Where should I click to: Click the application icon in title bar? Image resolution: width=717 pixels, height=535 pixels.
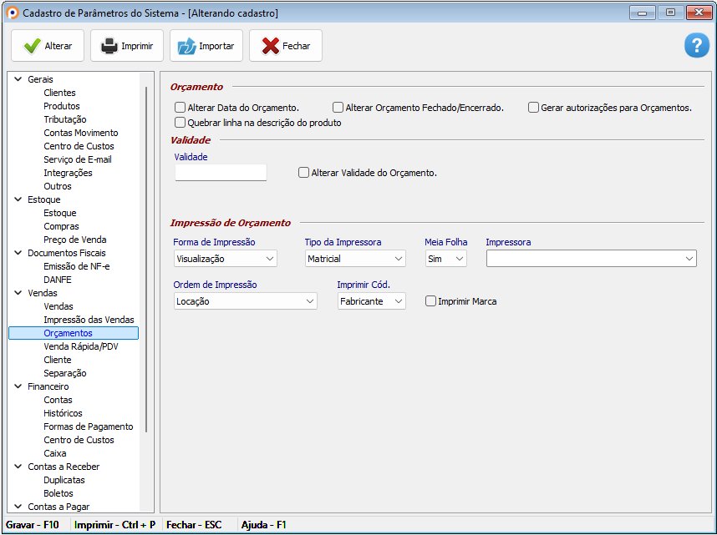coord(12,13)
